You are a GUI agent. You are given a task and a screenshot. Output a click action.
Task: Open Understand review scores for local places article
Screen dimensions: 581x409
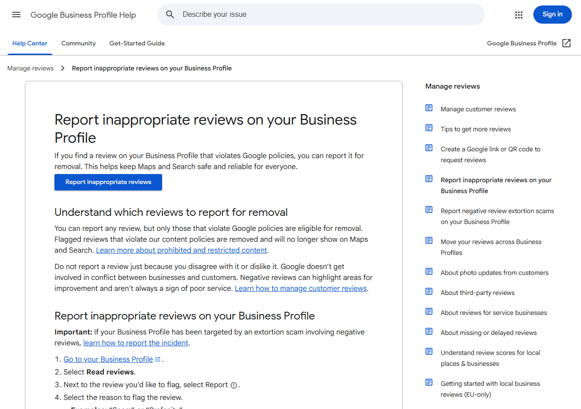click(x=491, y=358)
